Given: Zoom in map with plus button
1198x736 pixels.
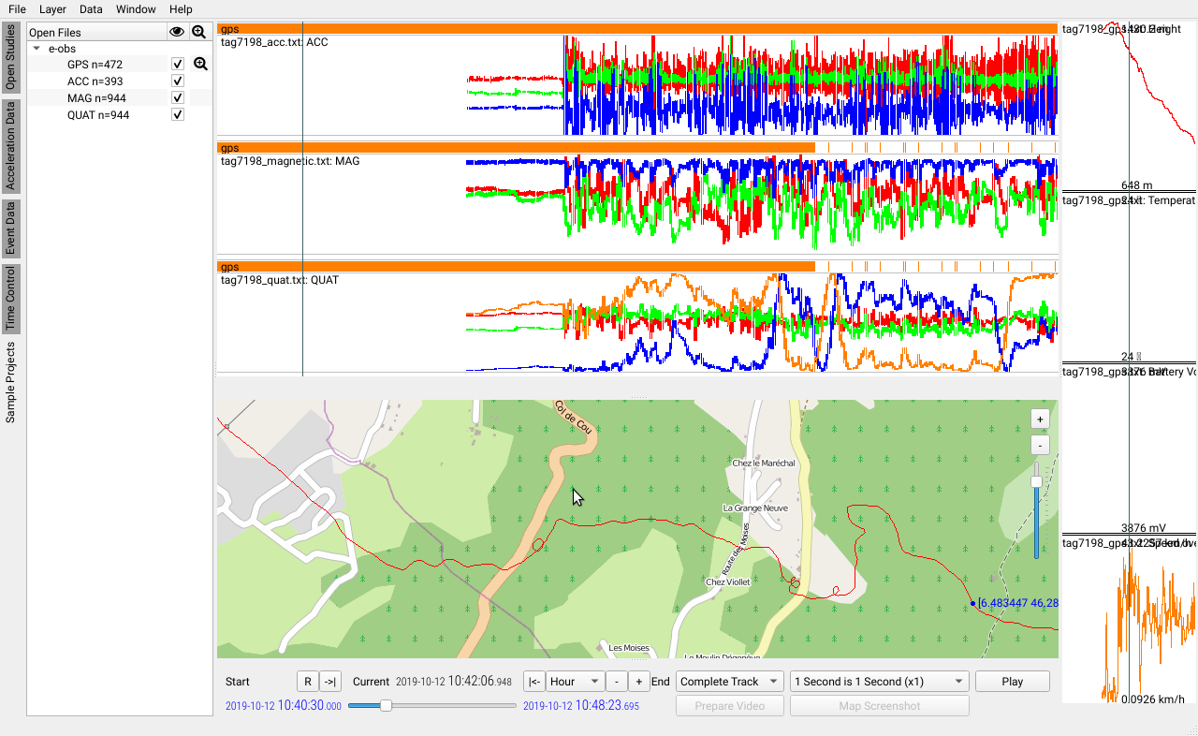Looking at the screenshot, I should (x=1040, y=419).
